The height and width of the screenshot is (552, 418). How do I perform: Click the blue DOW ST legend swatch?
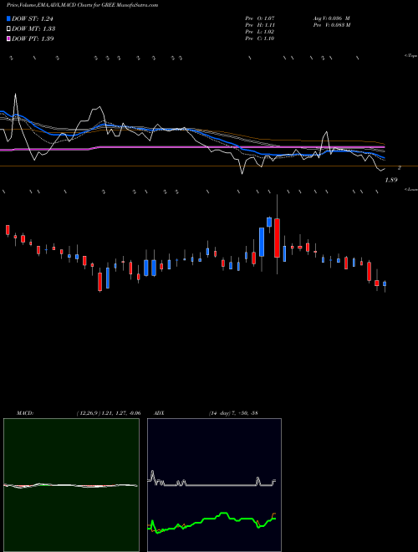[x=8, y=18]
